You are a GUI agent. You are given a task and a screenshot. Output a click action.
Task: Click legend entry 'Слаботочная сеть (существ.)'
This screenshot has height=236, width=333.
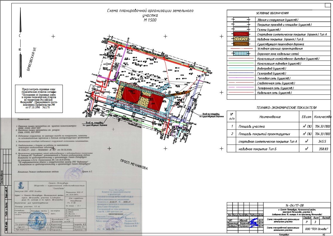[x=276, y=83]
